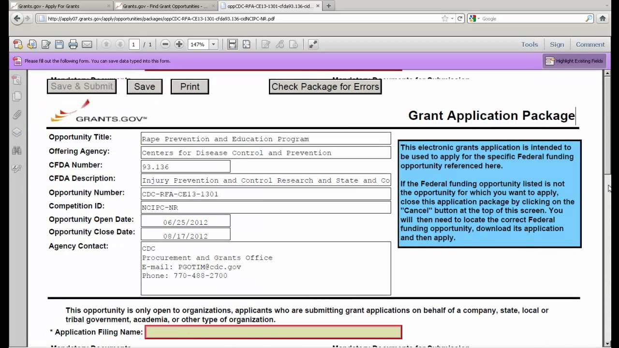Open the page thumbnails sidebar panel
The height and width of the screenshot is (348, 619).
16,80
